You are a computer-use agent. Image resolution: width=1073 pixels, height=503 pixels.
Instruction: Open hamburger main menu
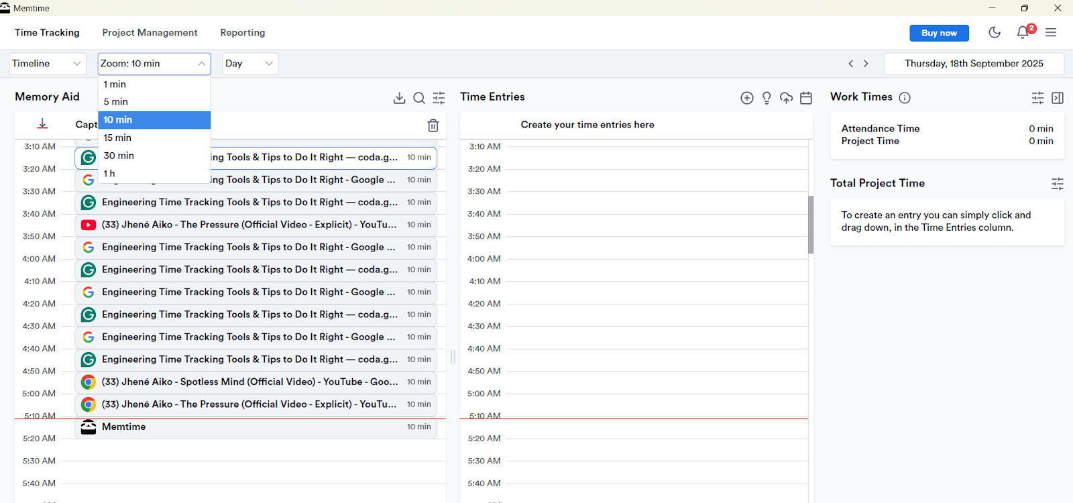[1051, 32]
